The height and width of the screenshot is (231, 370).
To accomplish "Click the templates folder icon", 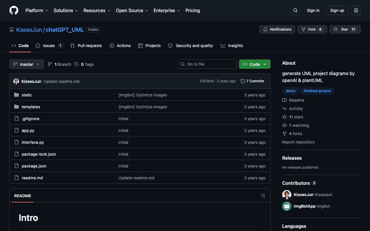I will pyautogui.click(x=16, y=107).
